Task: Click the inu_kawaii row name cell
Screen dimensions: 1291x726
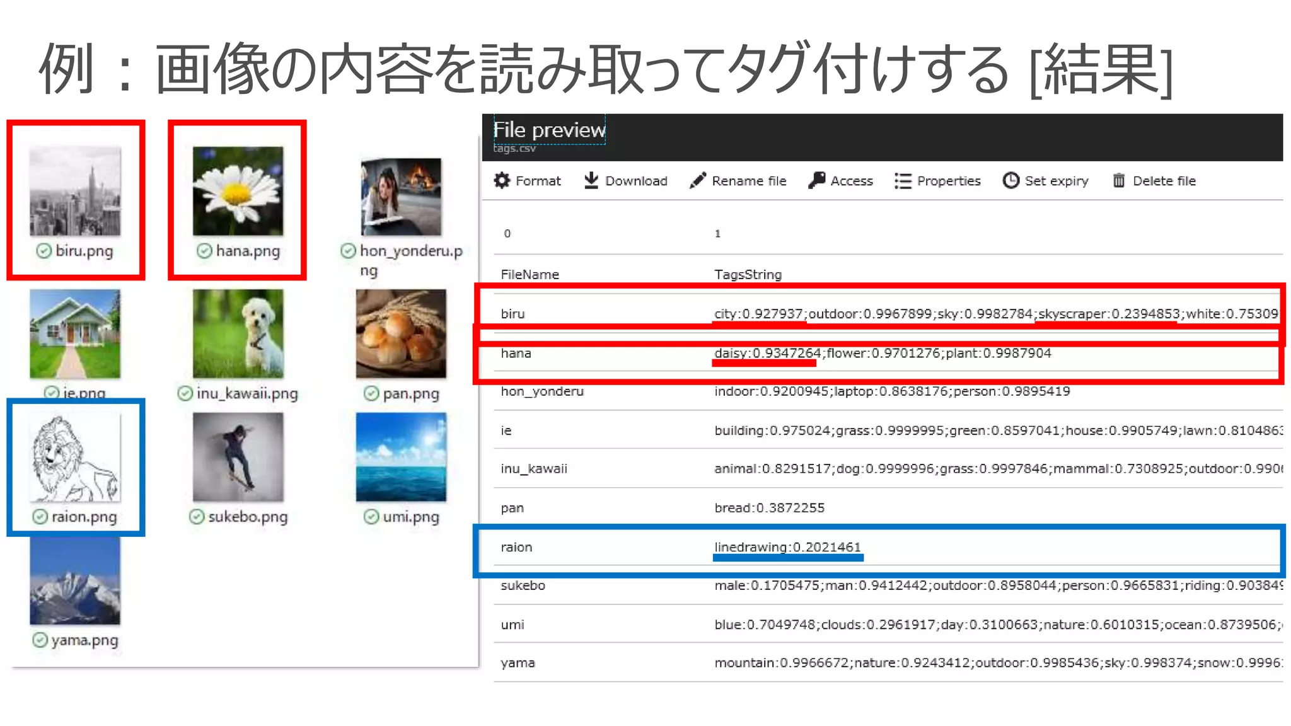Action: point(534,469)
